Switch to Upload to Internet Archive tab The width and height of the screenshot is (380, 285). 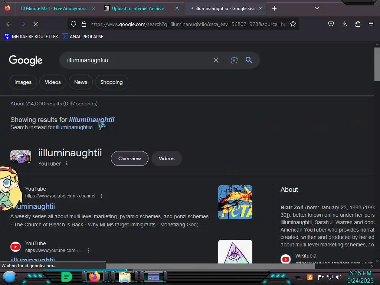point(138,9)
